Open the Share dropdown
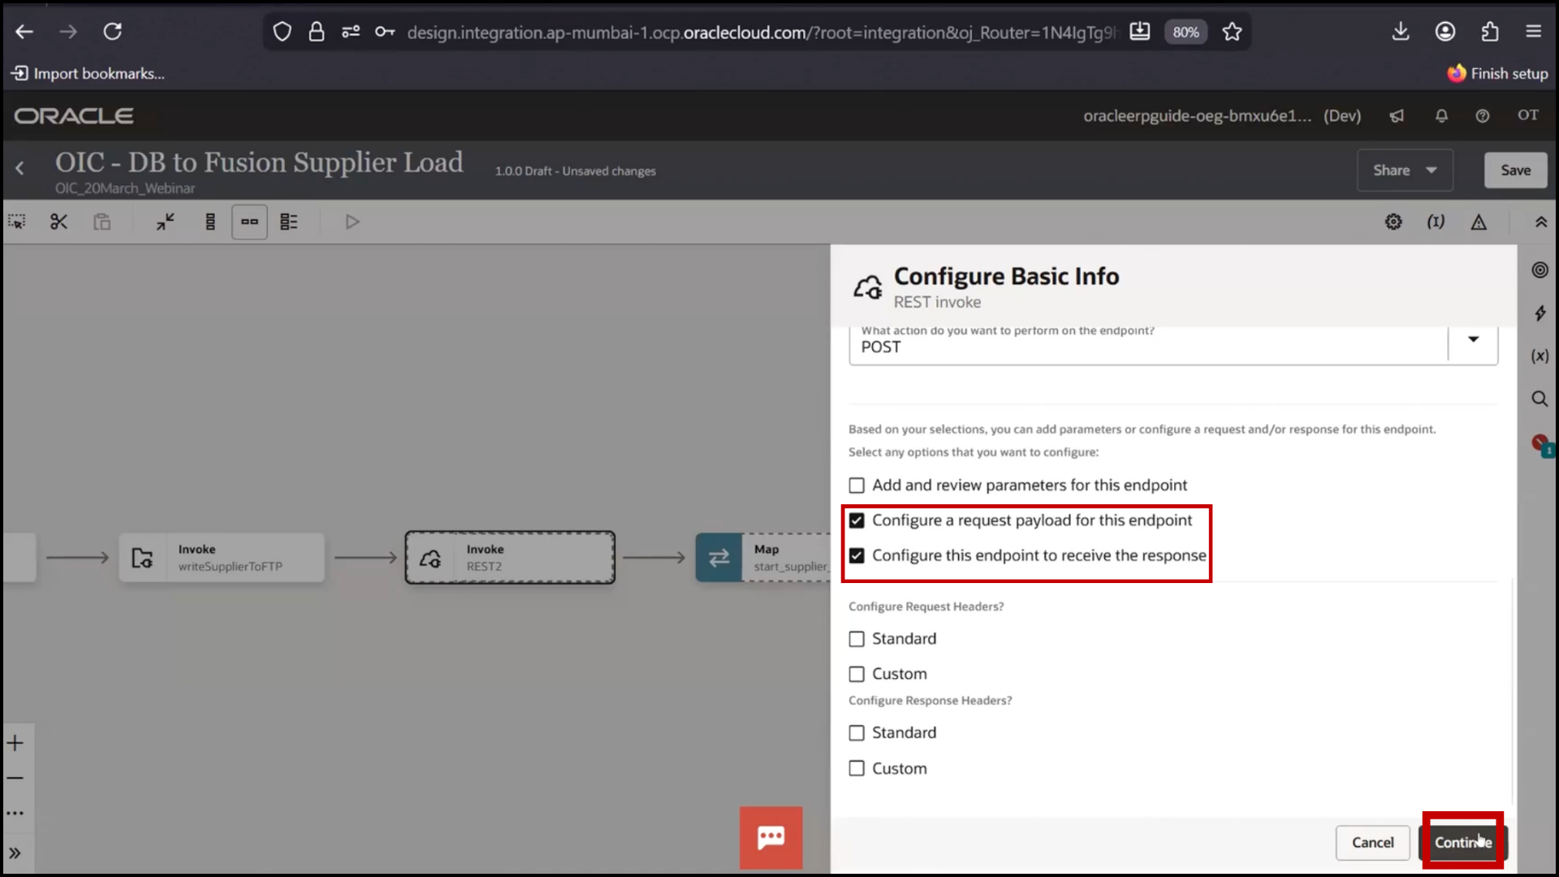1559x877 pixels. point(1405,171)
